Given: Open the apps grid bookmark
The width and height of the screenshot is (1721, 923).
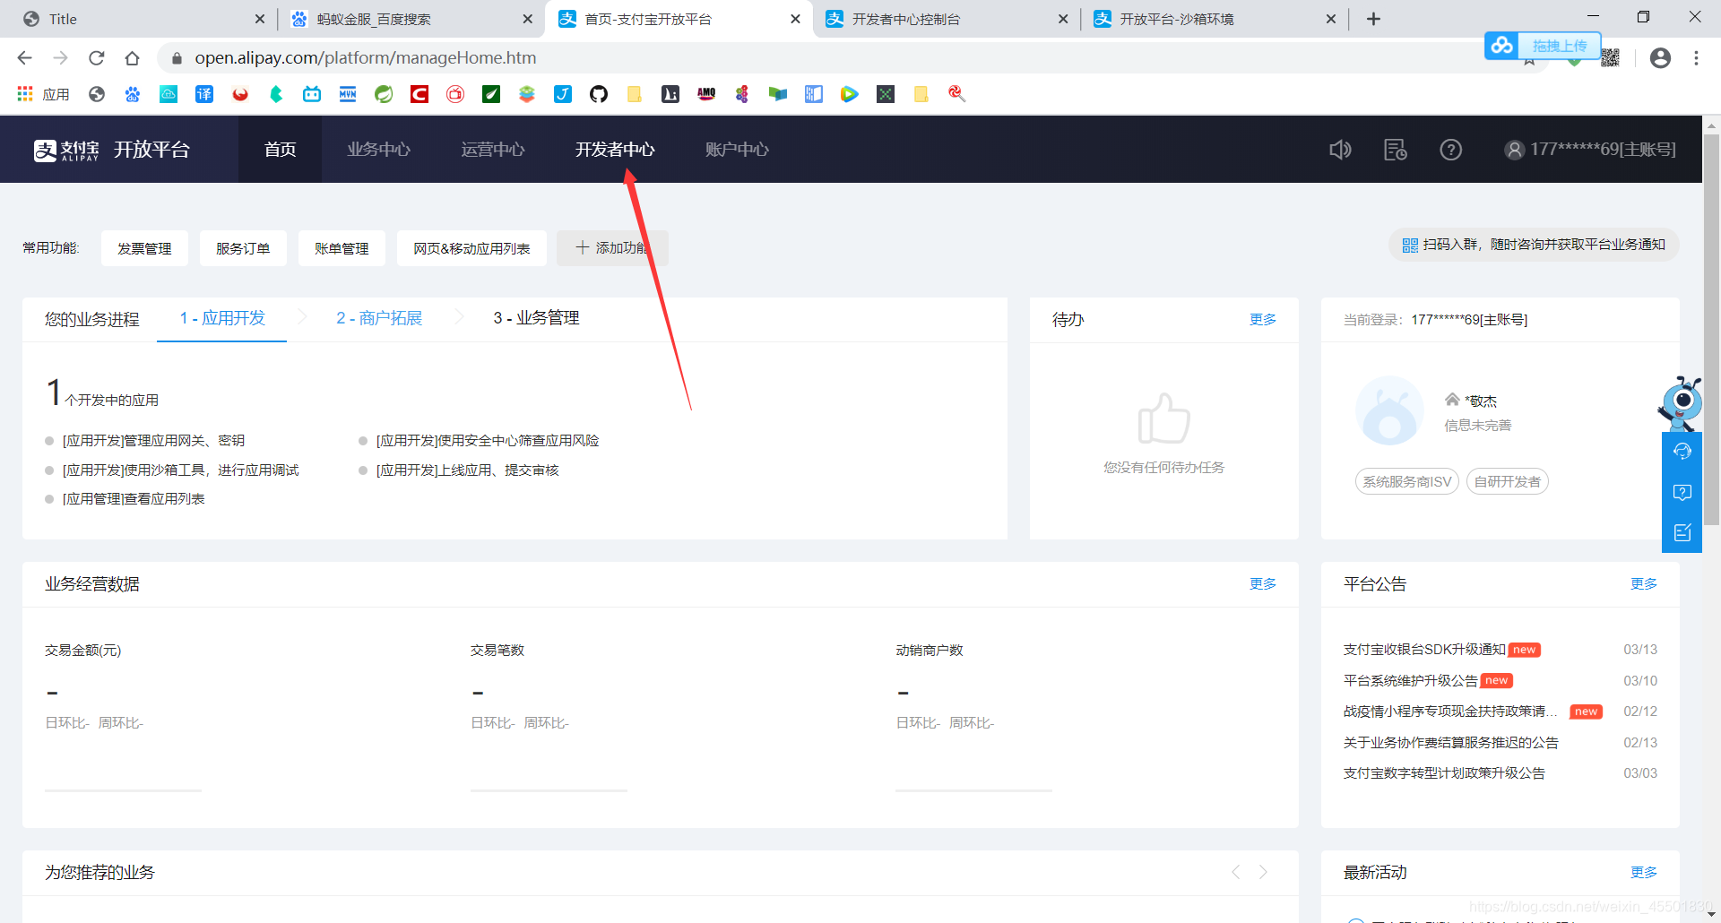Looking at the screenshot, I should [43, 94].
